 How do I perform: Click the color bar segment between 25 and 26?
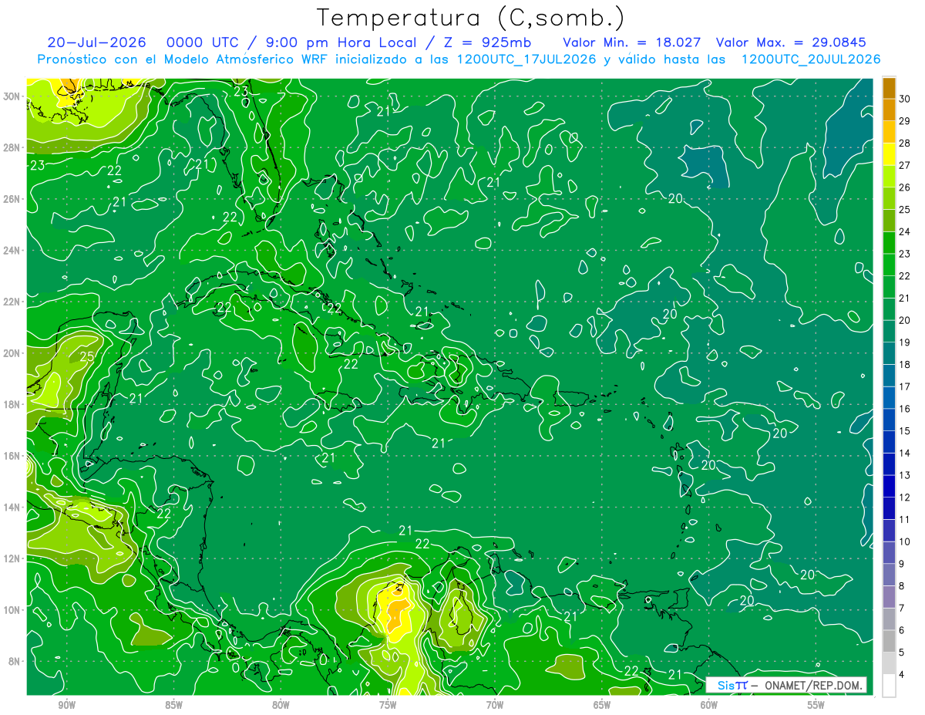coord(889,198)
